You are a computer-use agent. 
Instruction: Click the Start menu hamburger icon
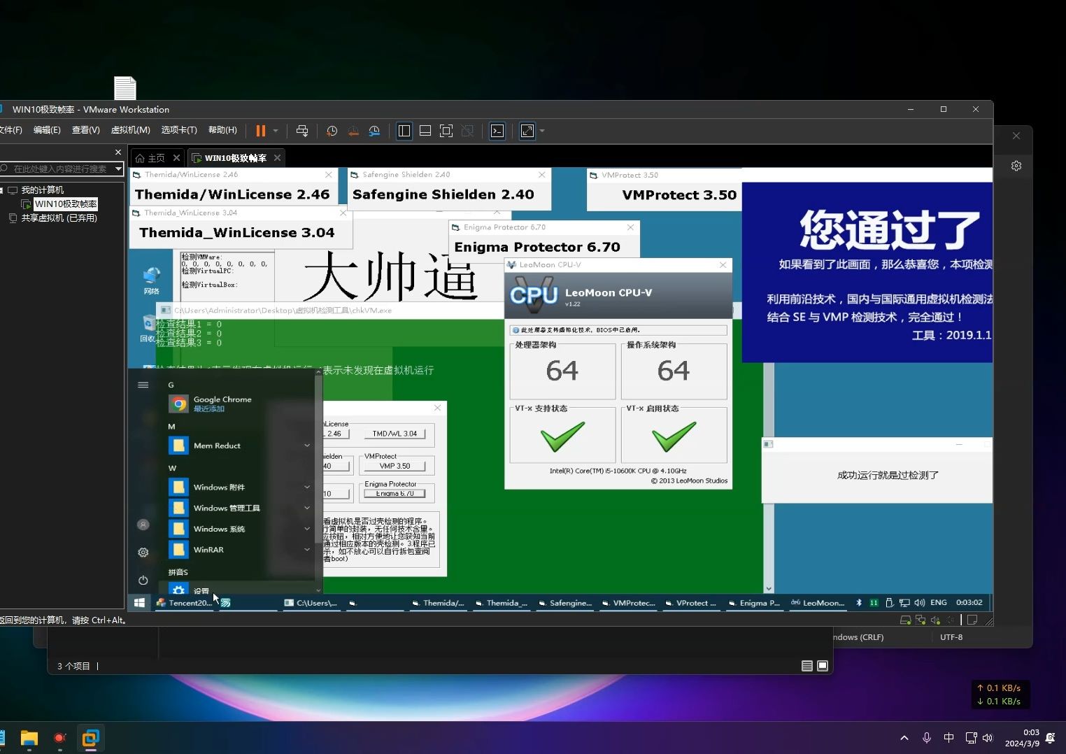[x=143, y=385]
